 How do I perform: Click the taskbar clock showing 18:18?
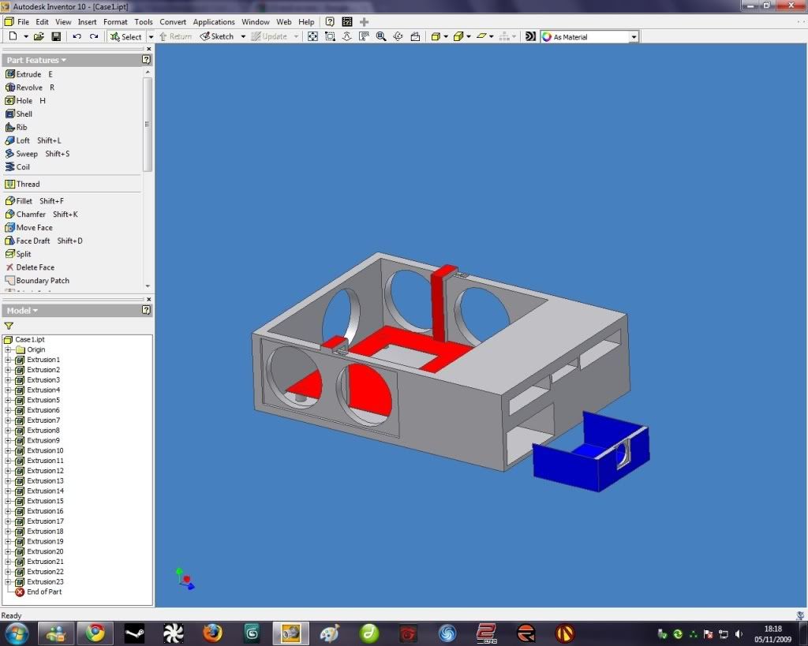772,633
